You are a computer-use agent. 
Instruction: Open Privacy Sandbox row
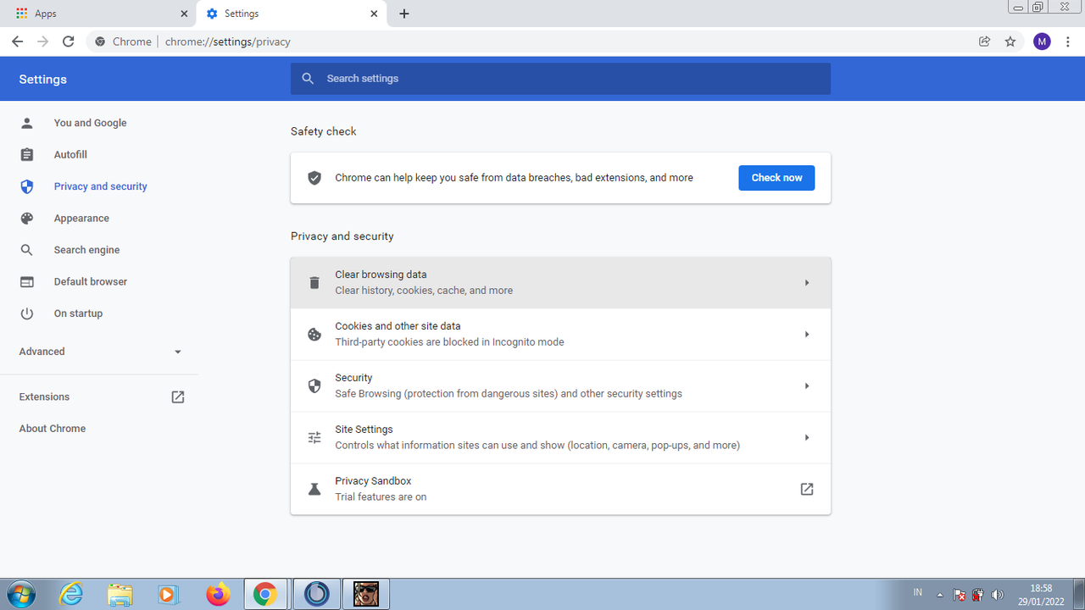point(560,489)
